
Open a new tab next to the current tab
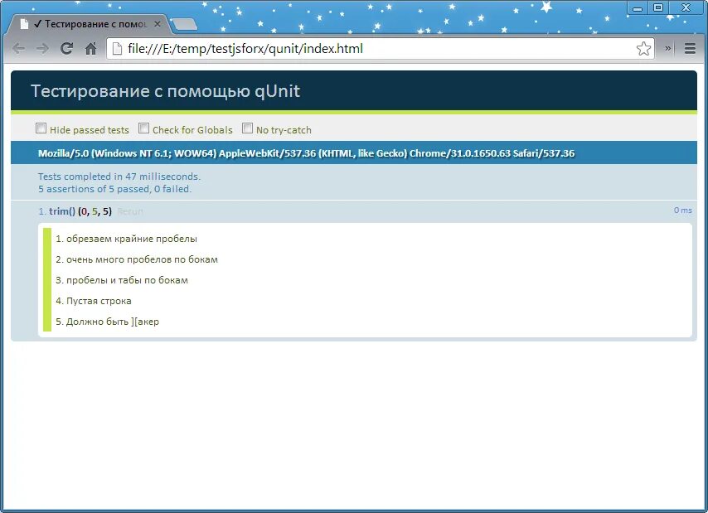tap(185, 24)
